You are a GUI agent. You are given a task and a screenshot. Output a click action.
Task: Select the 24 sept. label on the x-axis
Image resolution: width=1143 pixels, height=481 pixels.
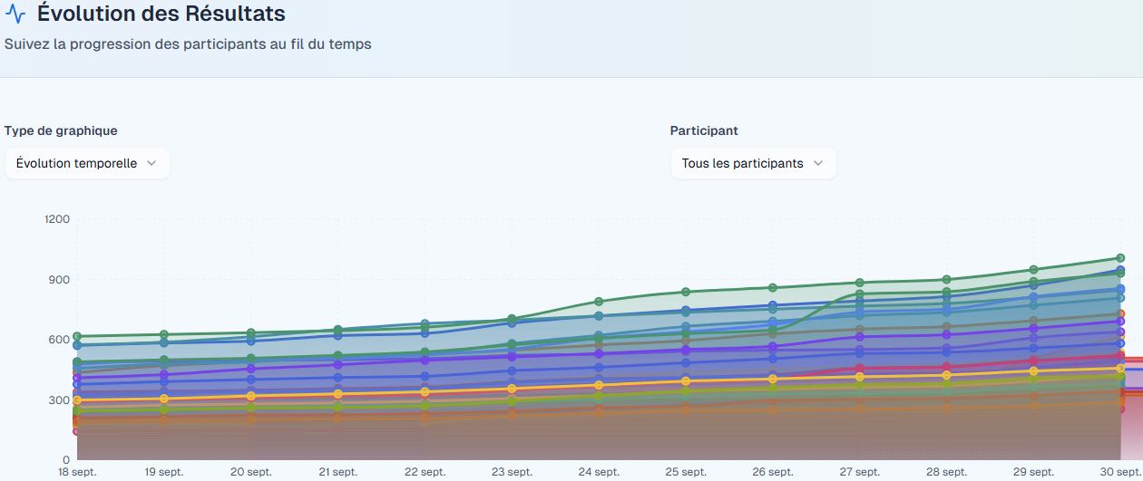(599, 472)
